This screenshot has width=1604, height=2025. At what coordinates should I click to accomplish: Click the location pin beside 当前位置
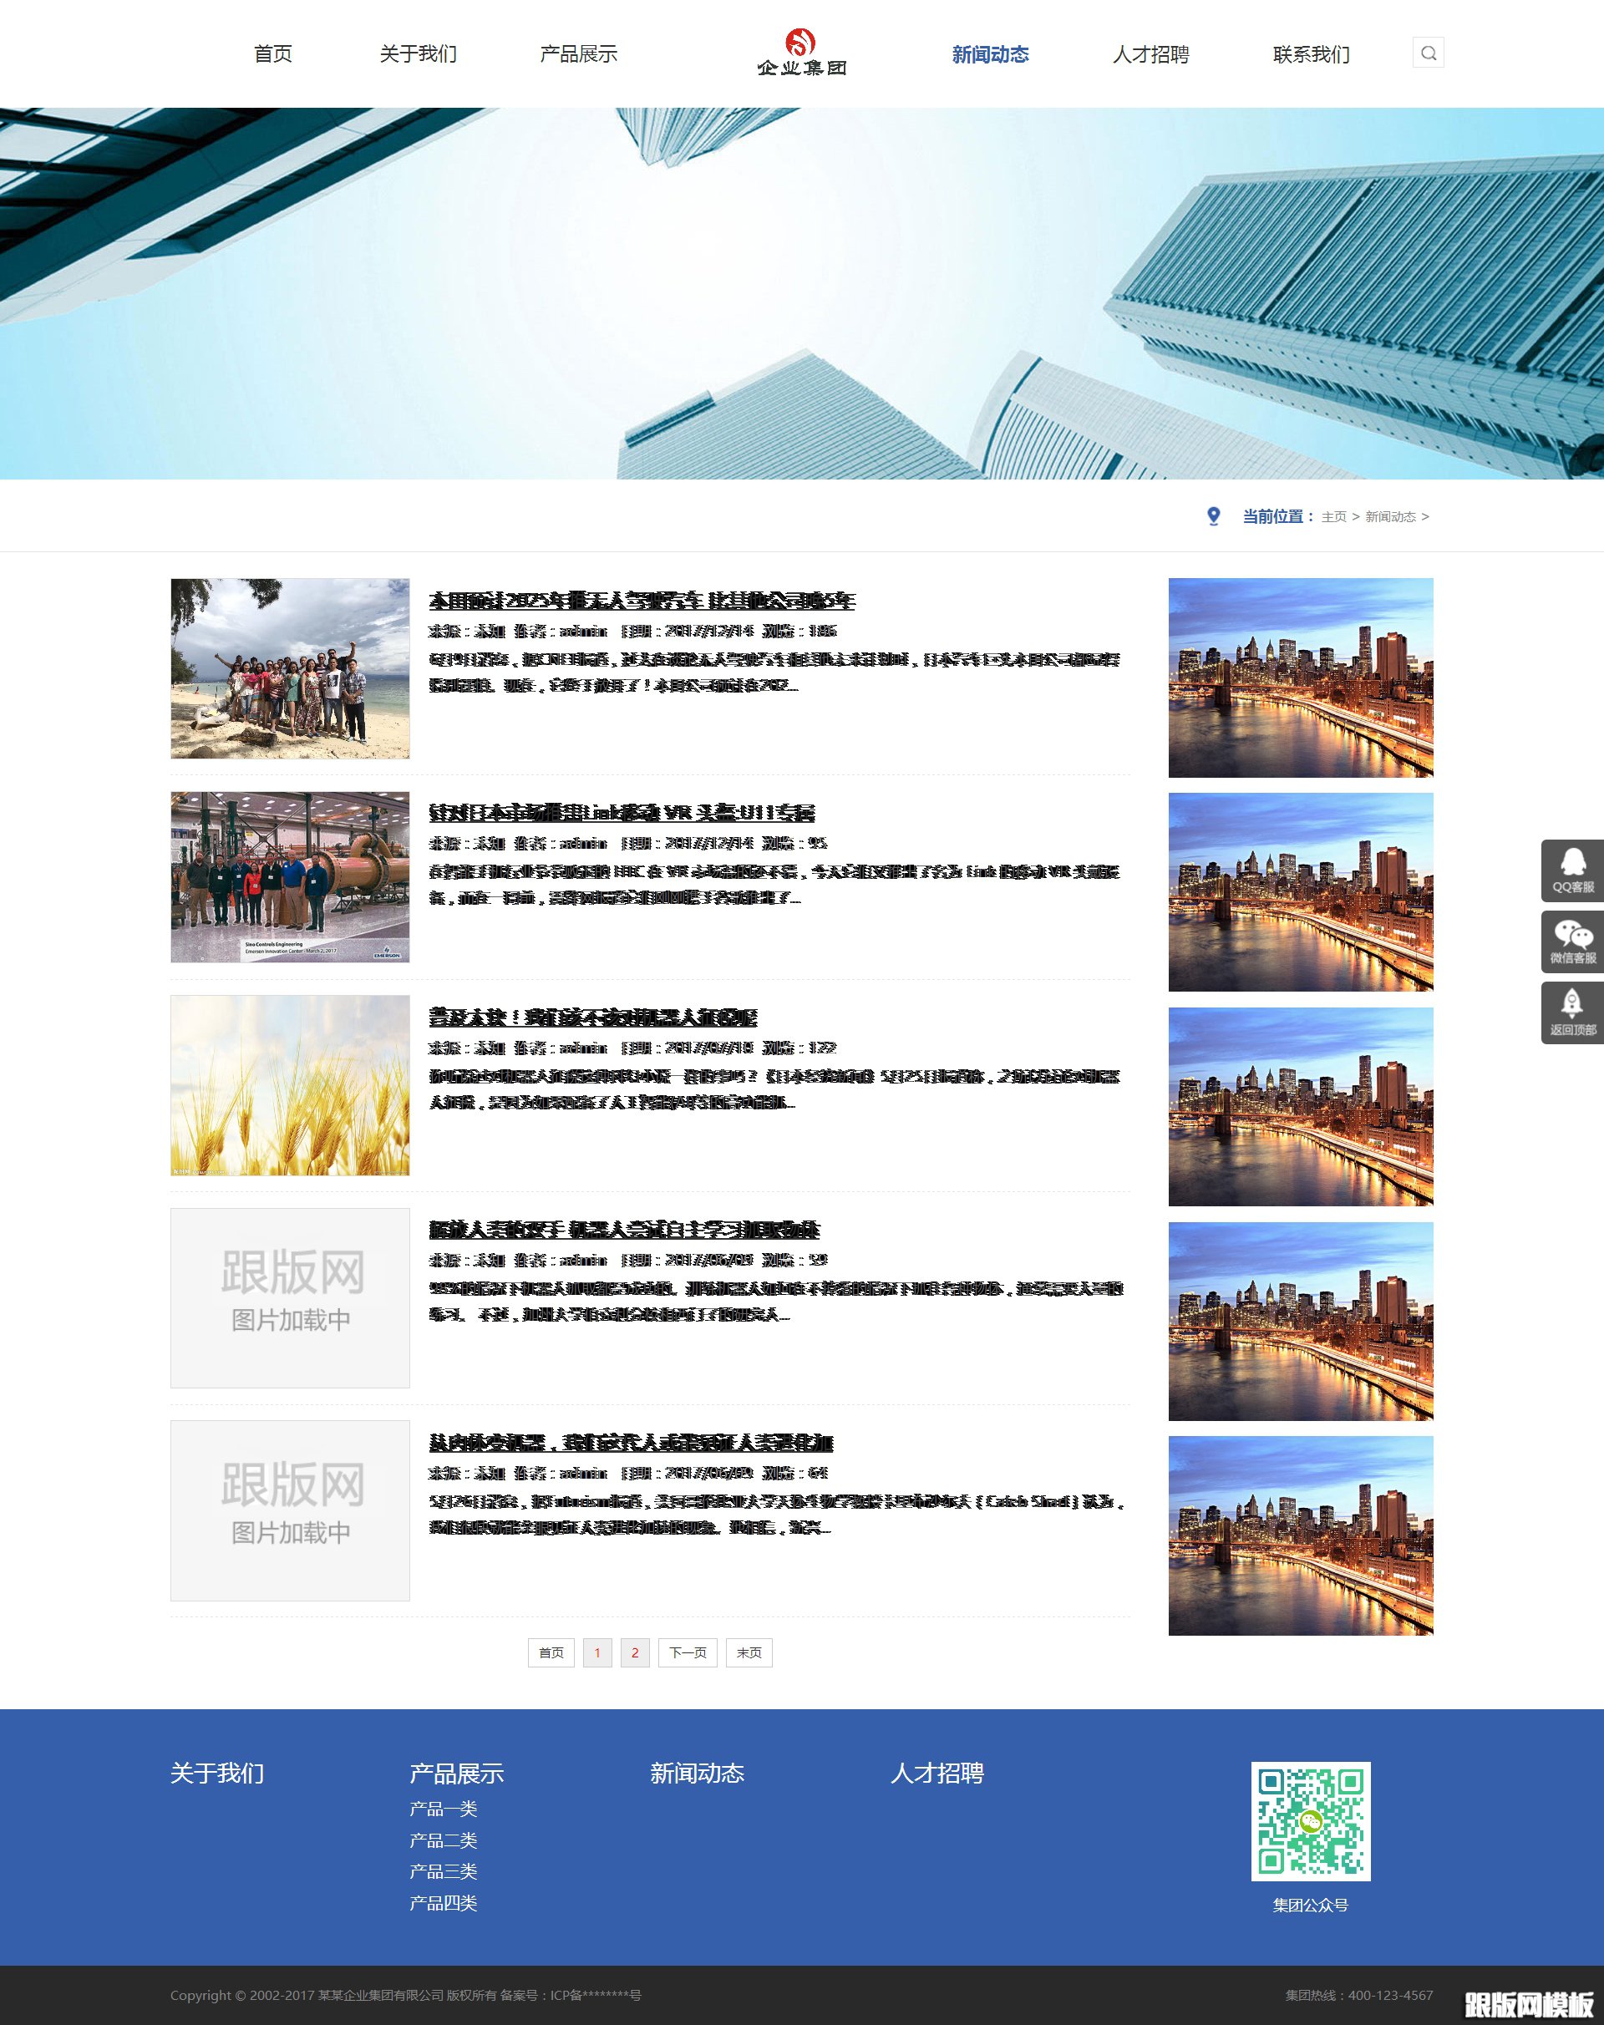point(1216,515)
